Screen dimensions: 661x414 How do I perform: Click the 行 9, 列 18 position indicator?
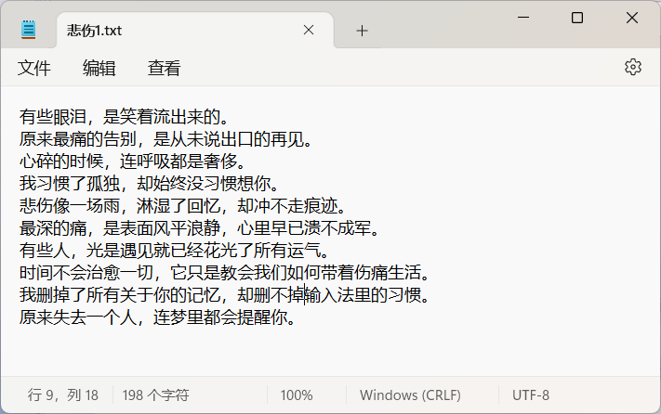click(63, 395)
